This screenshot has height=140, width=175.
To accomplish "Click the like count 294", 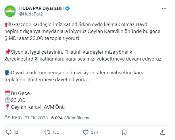I will pyautogui.click(x=95, y=133).
